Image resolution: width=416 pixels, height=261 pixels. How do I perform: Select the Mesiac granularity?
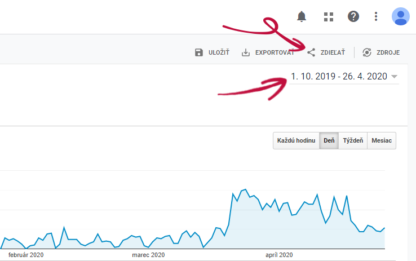click(x=382, y=140)
